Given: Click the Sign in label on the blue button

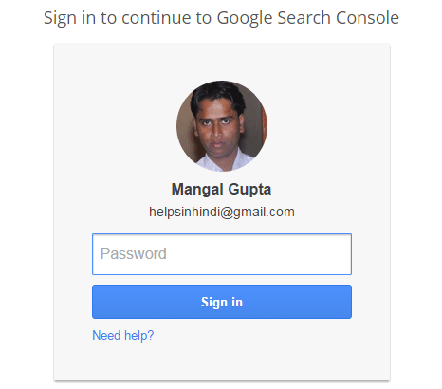Looking at the screenshot, I should click(x=222, y=302).
